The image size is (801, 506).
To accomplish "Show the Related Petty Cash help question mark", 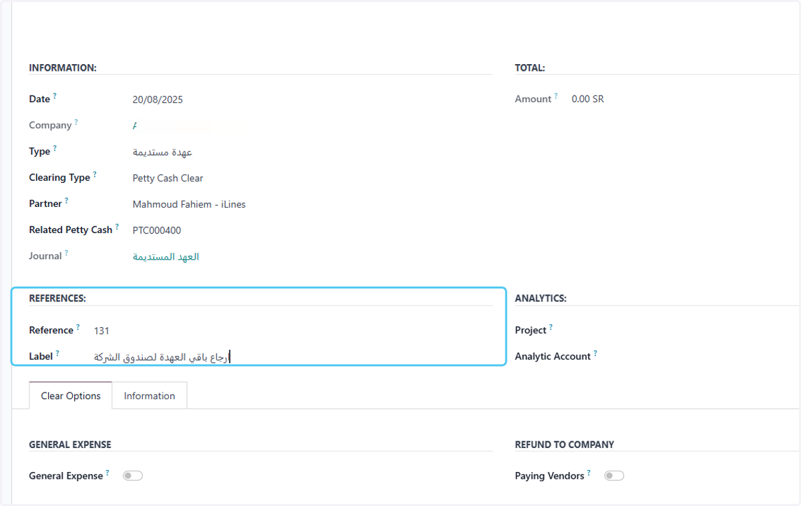I will point(117,226).
